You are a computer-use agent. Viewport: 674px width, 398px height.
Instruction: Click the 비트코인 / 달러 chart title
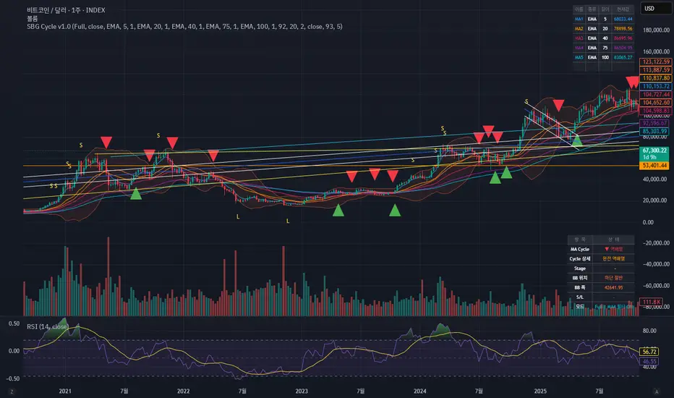(x=66, y=10)
